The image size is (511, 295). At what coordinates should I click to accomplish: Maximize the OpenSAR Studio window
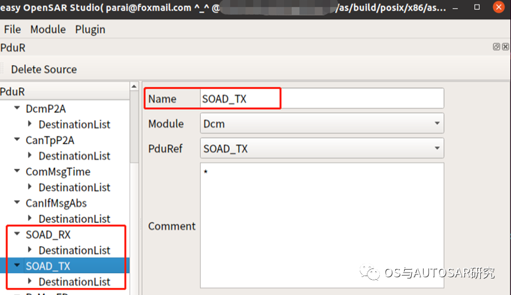[477, 7]
